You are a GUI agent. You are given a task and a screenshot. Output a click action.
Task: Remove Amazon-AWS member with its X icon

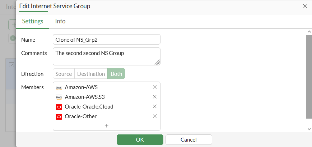tap(155, 87)
